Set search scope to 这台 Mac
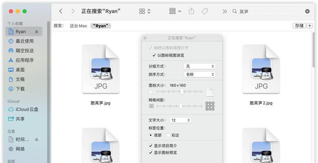The width and height of the screenshot is (318, 163). (x=78, y=26)
